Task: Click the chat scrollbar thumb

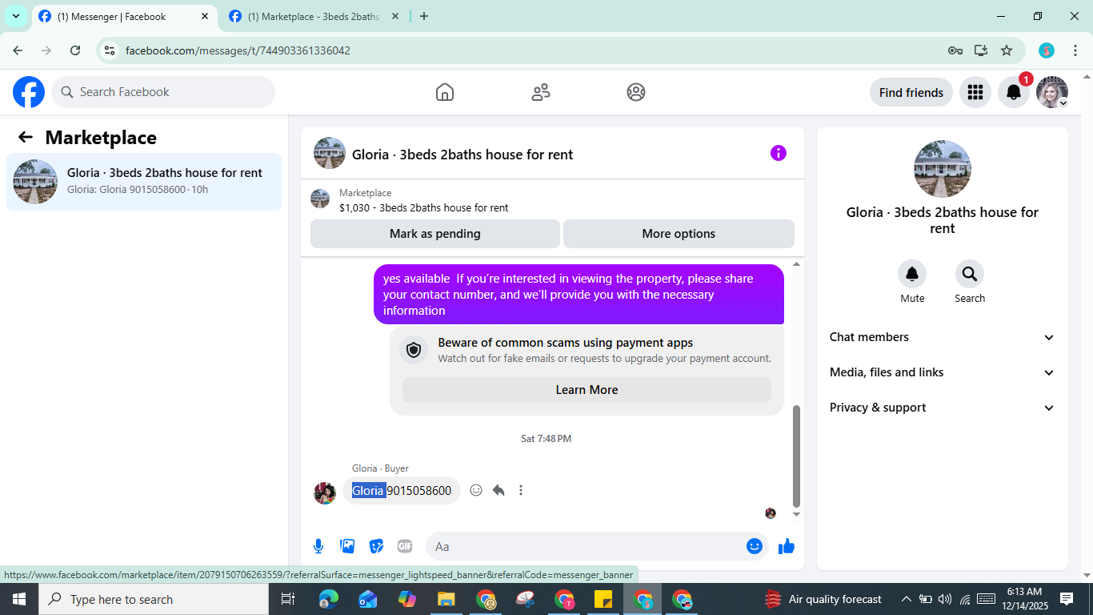Action: pos(796,456)
